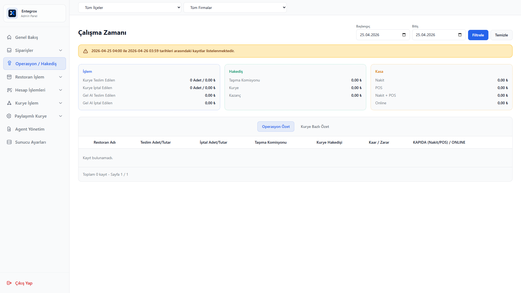Click the Bitiş date input field
The height and width of the screenshot is (293, 521).
point(439,35)
